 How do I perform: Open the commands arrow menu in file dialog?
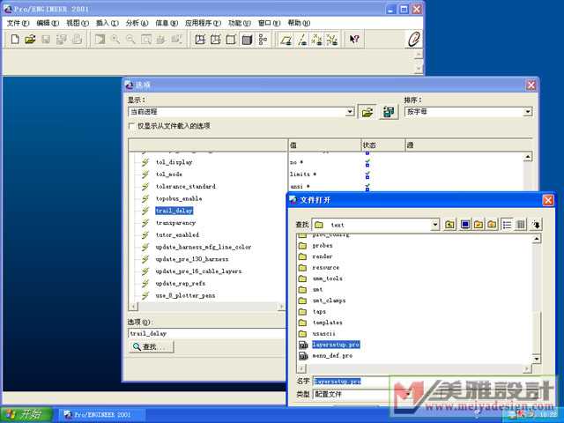[537, 225]
